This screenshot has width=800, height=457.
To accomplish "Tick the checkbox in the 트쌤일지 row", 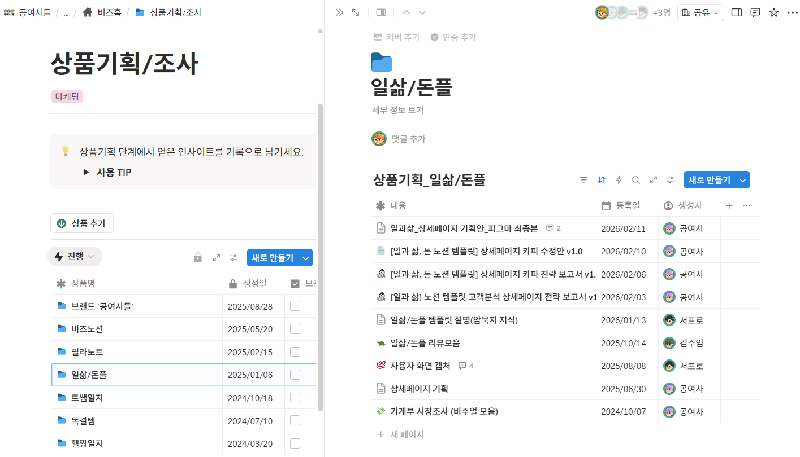I will (x=295, y=397).
